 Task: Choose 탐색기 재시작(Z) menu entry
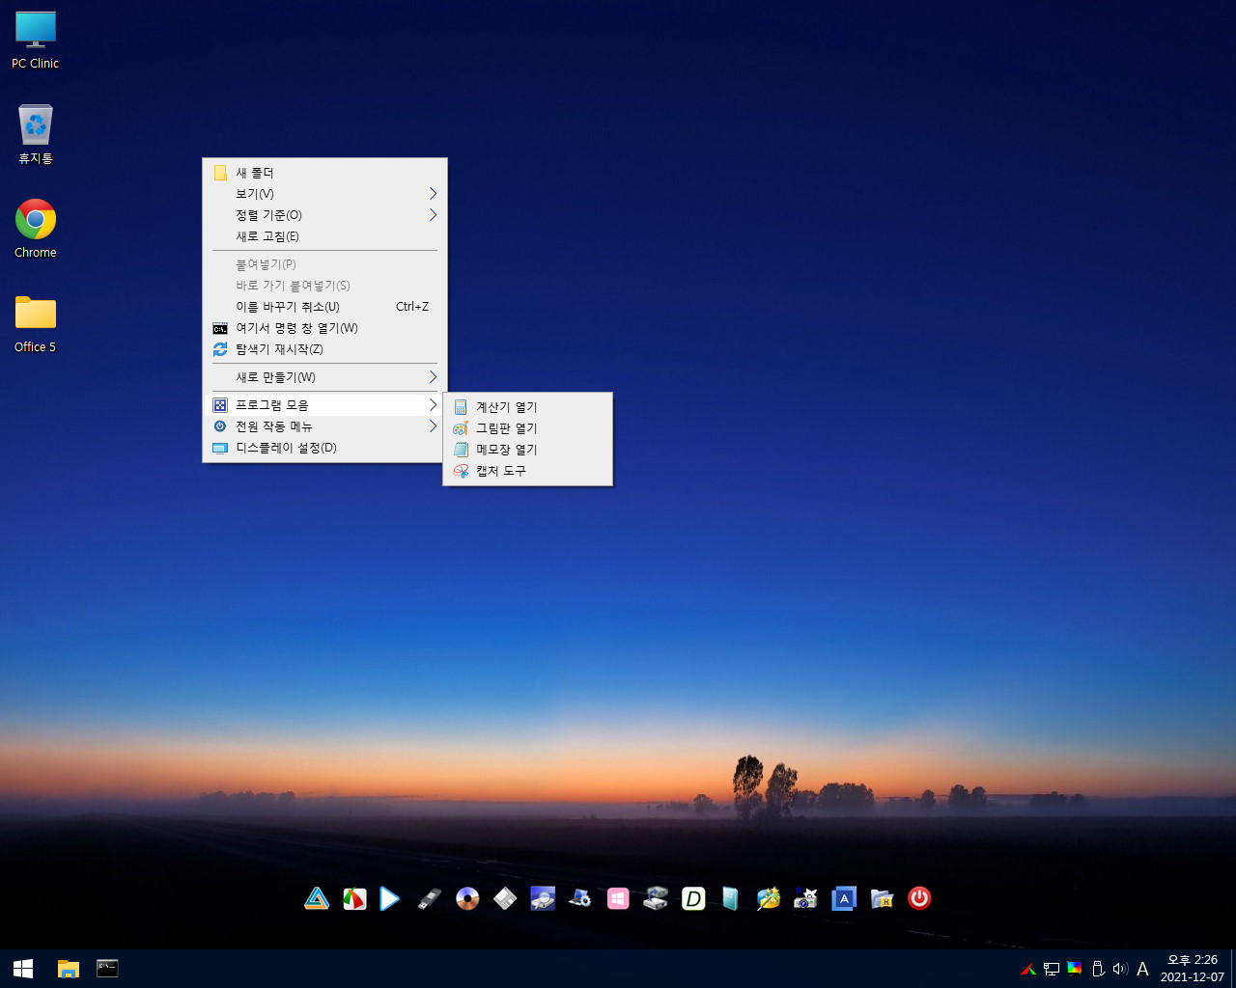[x=324, y=349]
